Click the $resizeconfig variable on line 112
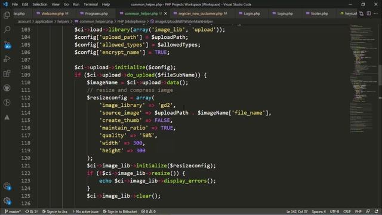The width and height of the screenshot is (382, 215). pyautogui.click(x=107, y=97)
